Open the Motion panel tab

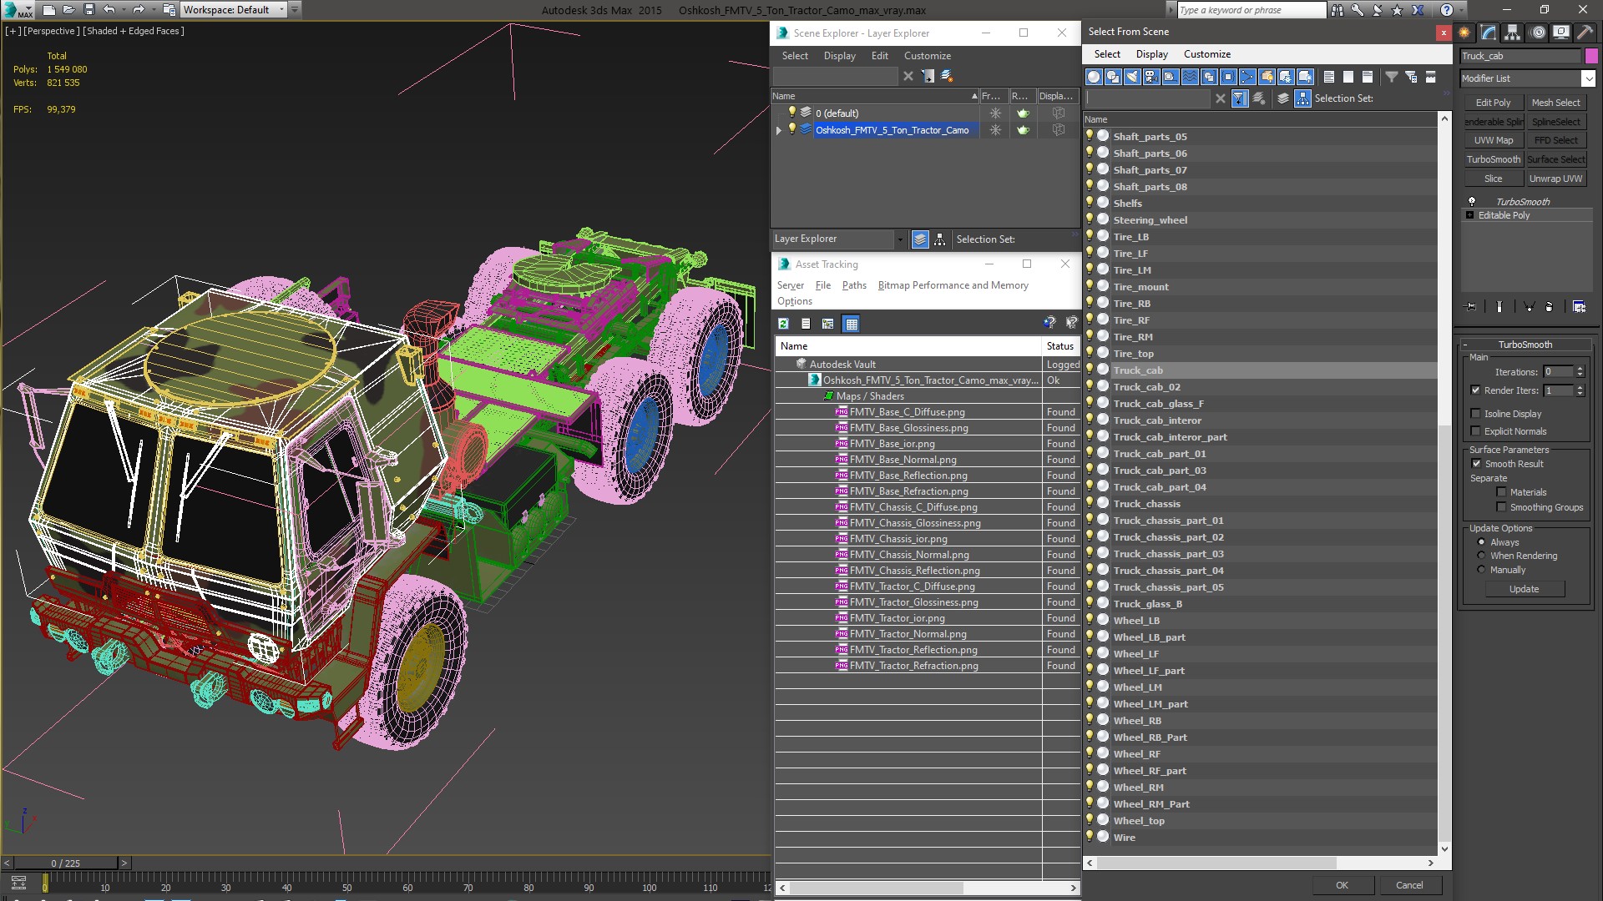(x=1537, y=33)
